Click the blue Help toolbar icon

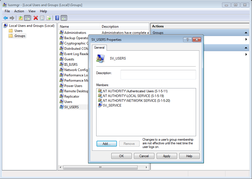[57, 18]
